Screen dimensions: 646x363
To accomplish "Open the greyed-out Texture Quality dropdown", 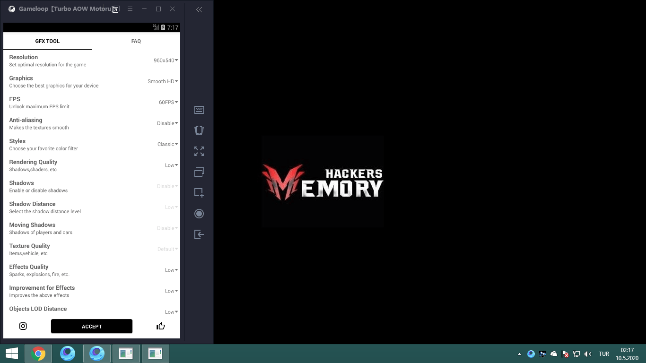I will point(167,249).
